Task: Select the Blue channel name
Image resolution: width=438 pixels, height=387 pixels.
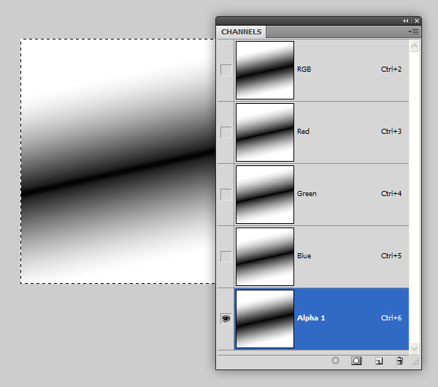Action: tap(304, 255)
